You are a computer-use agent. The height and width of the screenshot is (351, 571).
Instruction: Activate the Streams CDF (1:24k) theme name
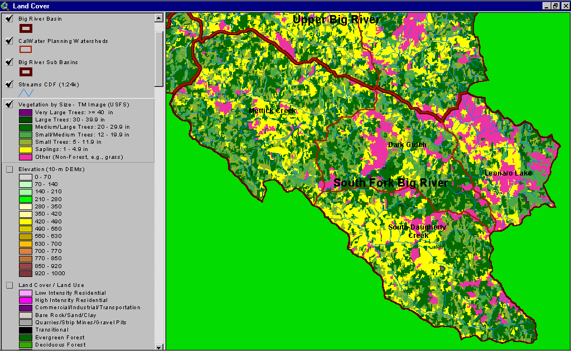(x=49, y=84)
